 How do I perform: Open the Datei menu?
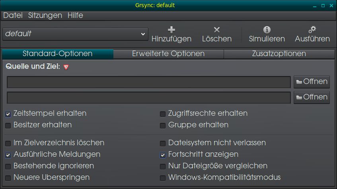tap(13, 16)
